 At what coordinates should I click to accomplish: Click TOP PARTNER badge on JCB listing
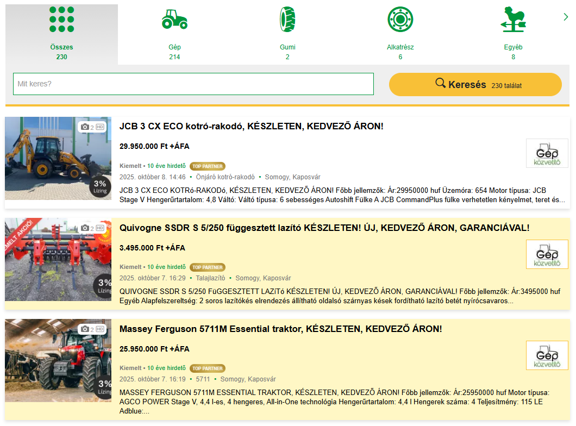point(207,166)
